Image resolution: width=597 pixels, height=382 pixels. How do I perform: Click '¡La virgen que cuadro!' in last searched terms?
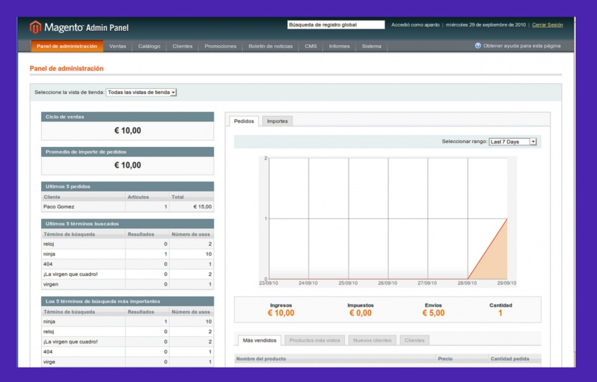[70, 274]
